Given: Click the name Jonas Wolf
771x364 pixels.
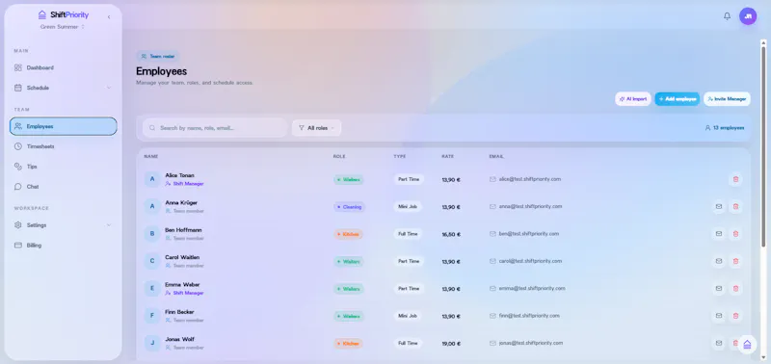Looking at the screenshot, I should click(179, 339).
